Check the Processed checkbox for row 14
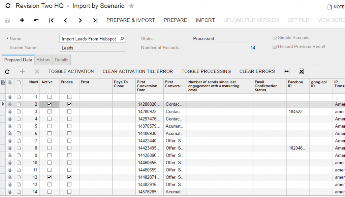 [x=69, y=192]
